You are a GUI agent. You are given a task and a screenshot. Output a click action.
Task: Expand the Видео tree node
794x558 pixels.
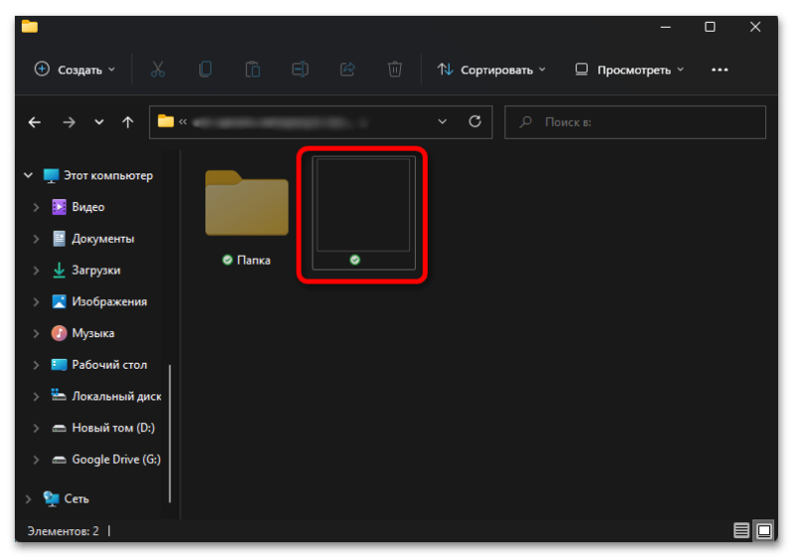coord(37,207)
